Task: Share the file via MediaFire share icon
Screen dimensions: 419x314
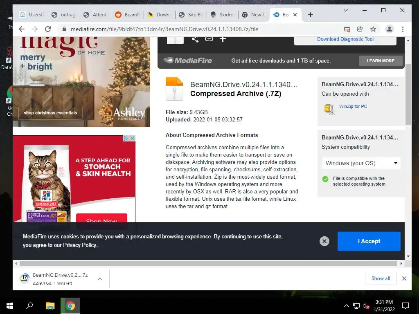Action: (195, 39)
